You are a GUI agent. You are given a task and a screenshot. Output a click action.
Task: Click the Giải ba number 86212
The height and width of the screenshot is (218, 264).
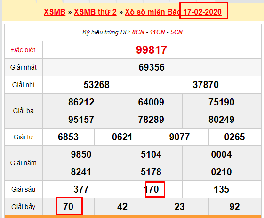tap(81, 102)
